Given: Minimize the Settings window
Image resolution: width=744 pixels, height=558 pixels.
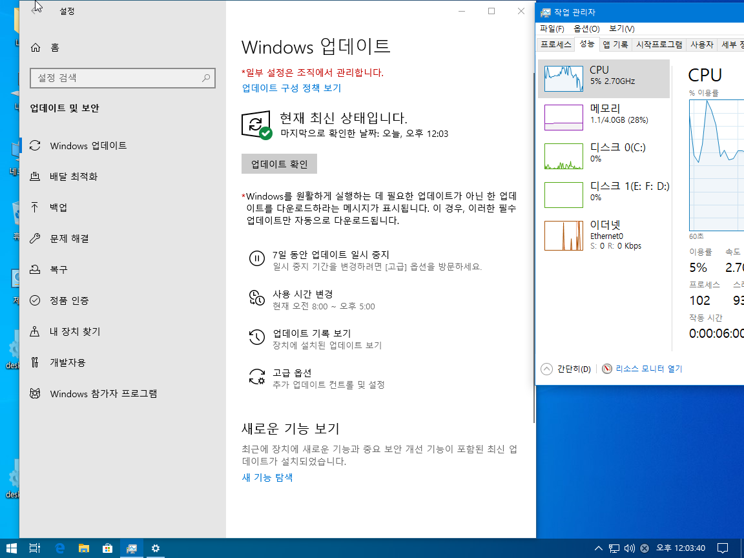Looking at the screenshot, I should point(462,11).
